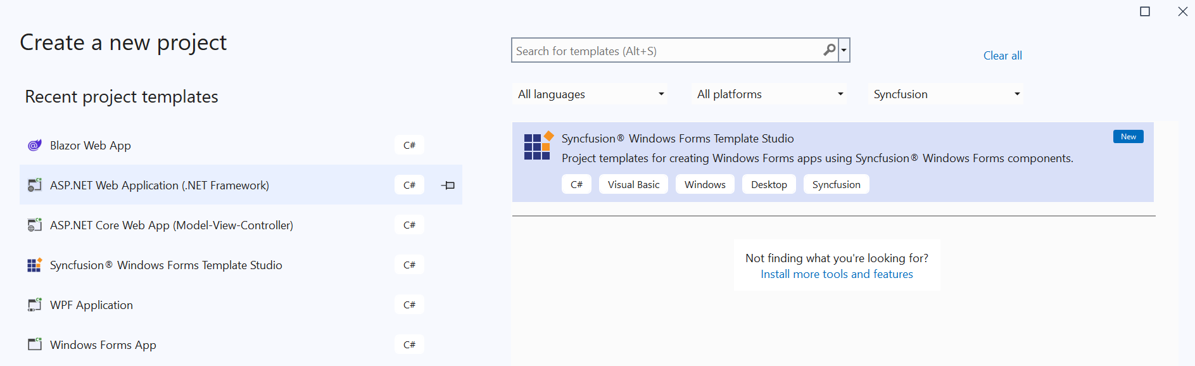Click the template description text in result

pos(818,158)
